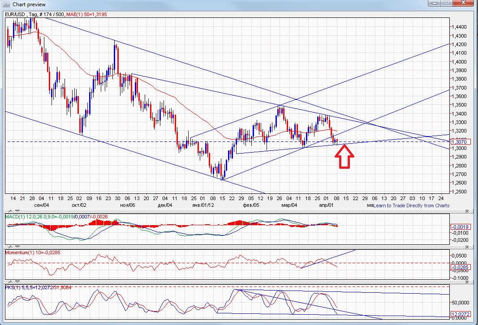Open the Learn to Trade Directly from Charts link

(x=411, y=205)
